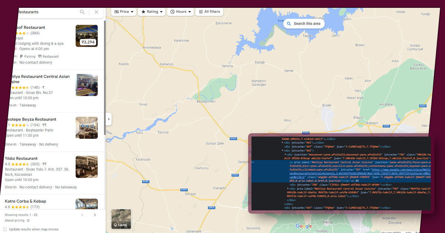
Task: Click the Beydeğirmeni map label
Action: [206, 102]
